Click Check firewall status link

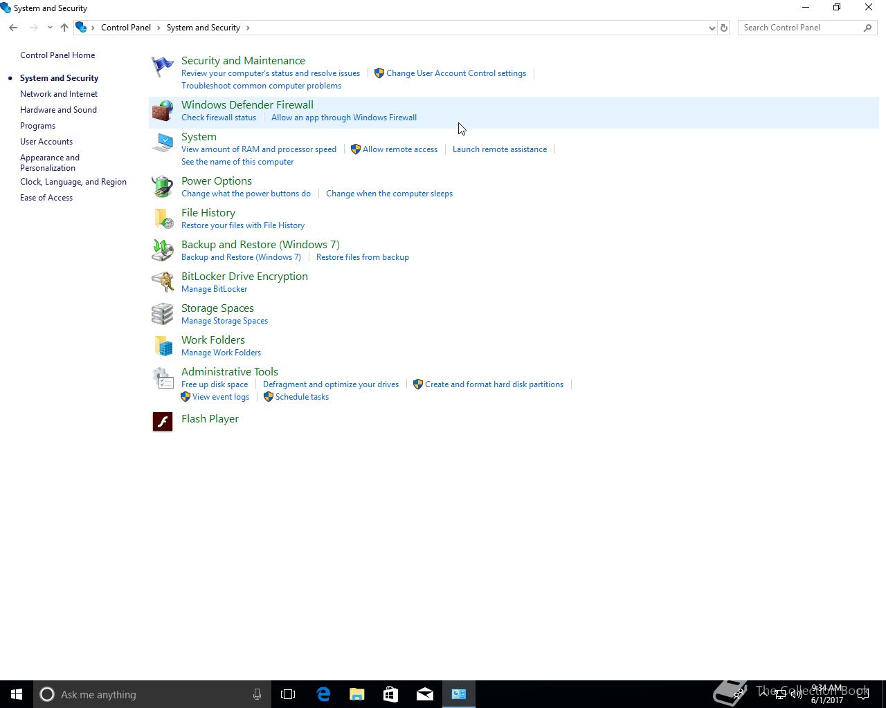[219, 118]
